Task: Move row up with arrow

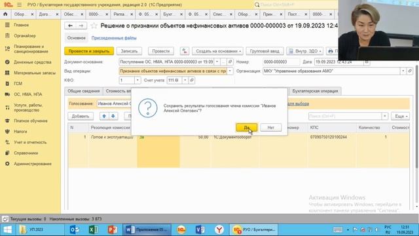Action: [x=104, y=116]
